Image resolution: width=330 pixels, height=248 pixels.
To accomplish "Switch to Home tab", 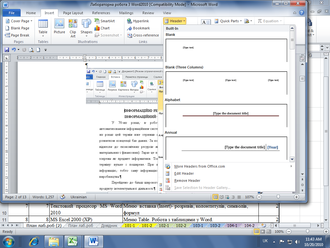I will pyautogui.click(x=31, y=13).
